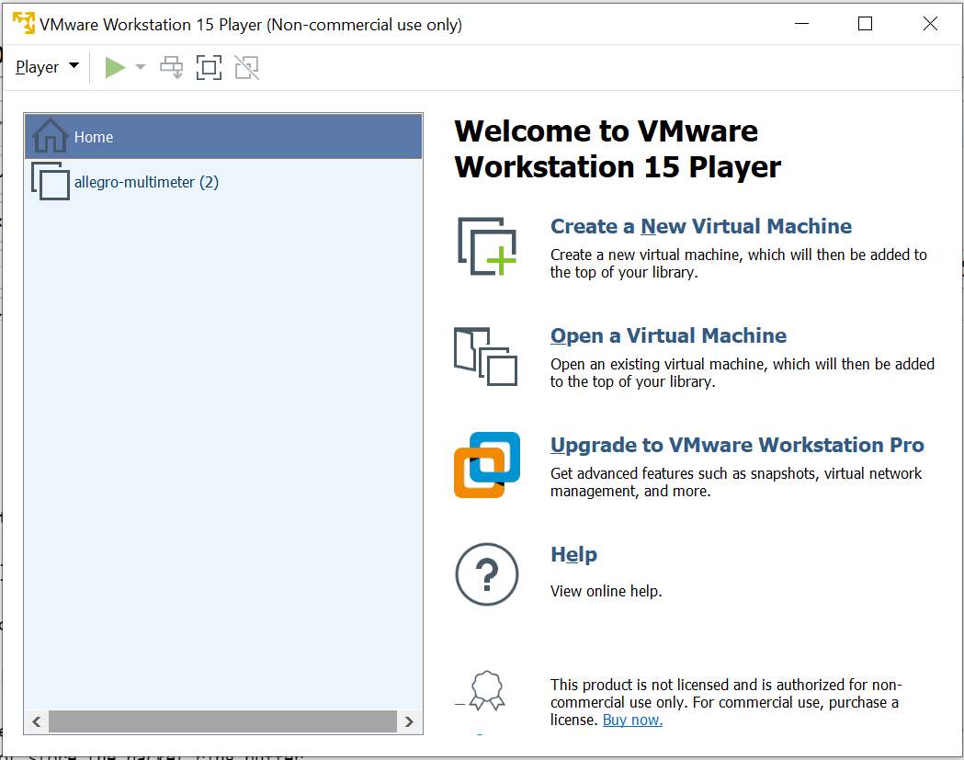Click the allegro-multimeter VM icon
This screenshot has width=964, height=760.
(x=51, y=181)
